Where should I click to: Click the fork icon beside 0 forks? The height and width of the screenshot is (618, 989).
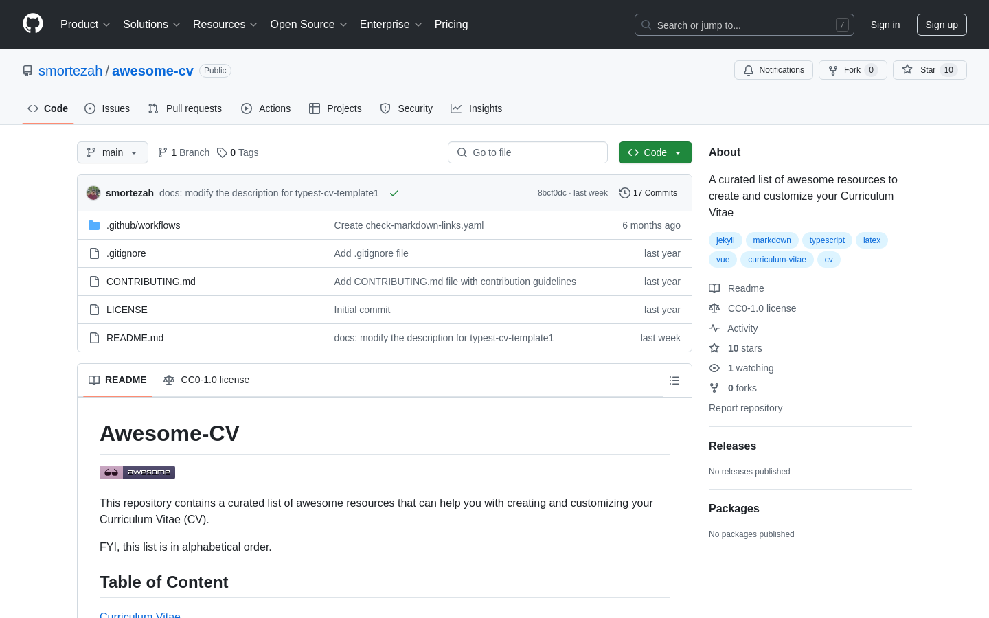tap(714, 388)
